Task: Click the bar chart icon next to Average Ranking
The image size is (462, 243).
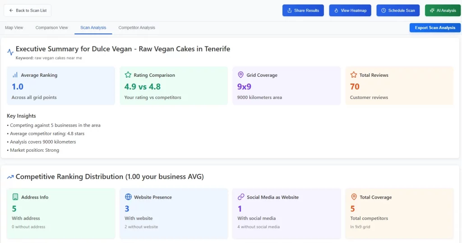Action: pos(15,75)
